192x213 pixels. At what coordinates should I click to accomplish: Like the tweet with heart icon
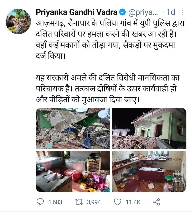(x=117, y=202)
